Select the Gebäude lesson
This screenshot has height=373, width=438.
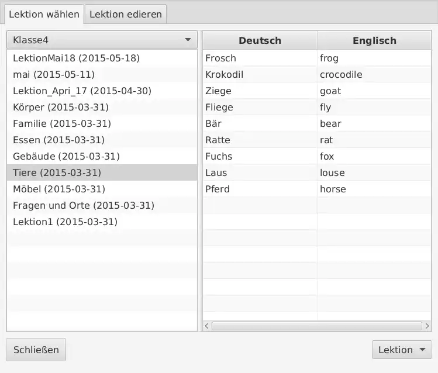[66, 157]
